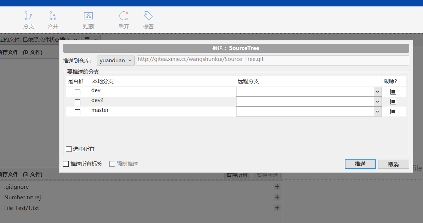Click the 是否推 column header

[x=76, y=81]
